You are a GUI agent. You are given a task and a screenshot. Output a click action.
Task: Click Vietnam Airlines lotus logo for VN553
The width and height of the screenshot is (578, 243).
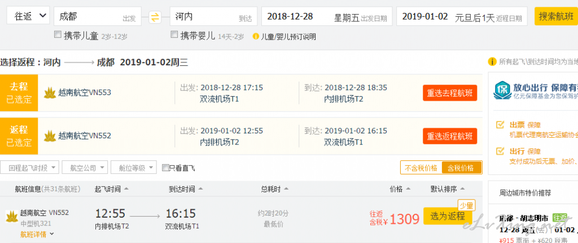click(50, 93)
